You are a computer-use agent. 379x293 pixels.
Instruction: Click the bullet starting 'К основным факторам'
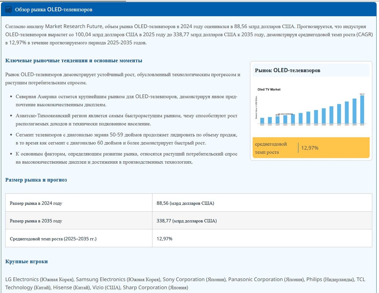coord(126,158)
